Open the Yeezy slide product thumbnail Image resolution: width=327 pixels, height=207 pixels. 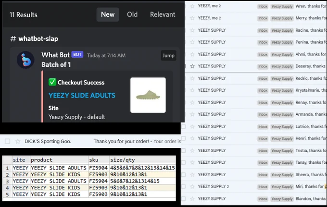148,95
